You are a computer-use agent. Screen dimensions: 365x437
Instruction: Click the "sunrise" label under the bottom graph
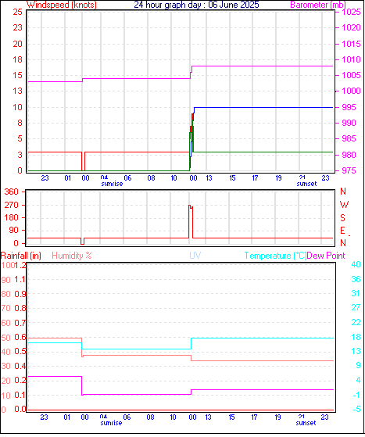click(111, 423)
